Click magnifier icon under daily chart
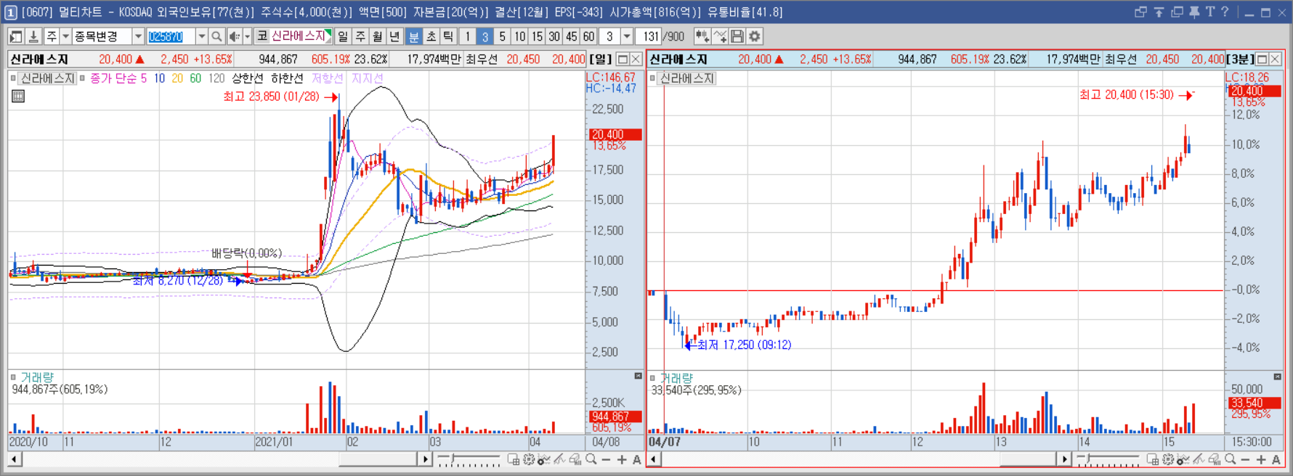This screenshot has height=476, width=1293. pyautogui.click(x=591, y=459)
